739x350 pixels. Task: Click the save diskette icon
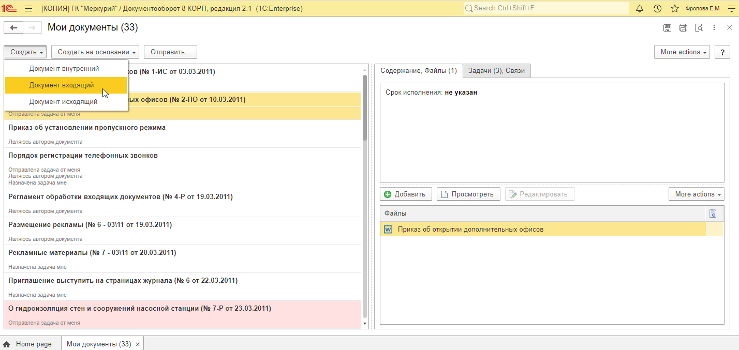(668, 28)
